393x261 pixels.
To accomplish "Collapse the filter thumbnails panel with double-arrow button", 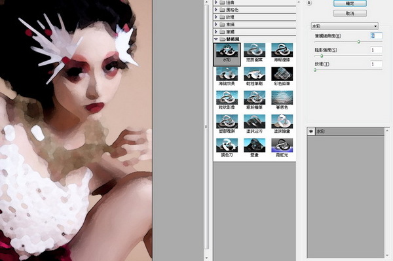I will [309, 3].
